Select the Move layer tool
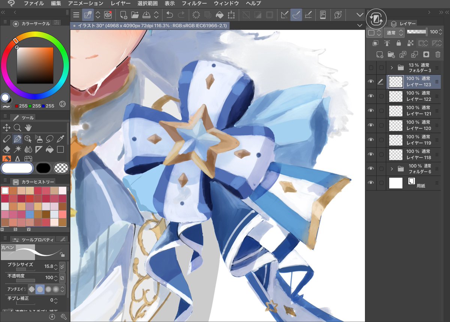Screen dimensions: 450x322 (6, 128)
